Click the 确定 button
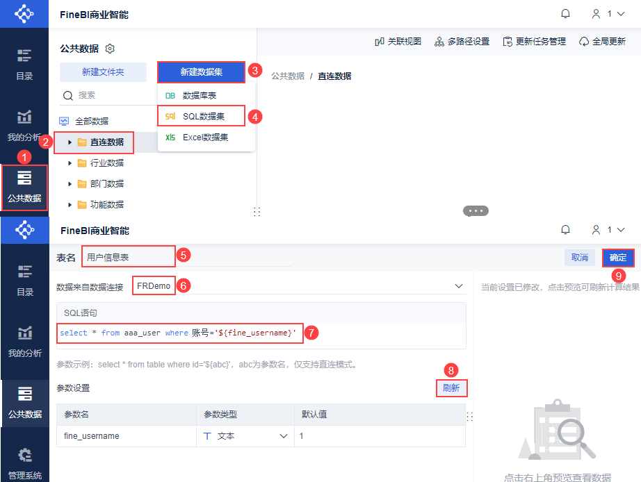 (617, 258)
